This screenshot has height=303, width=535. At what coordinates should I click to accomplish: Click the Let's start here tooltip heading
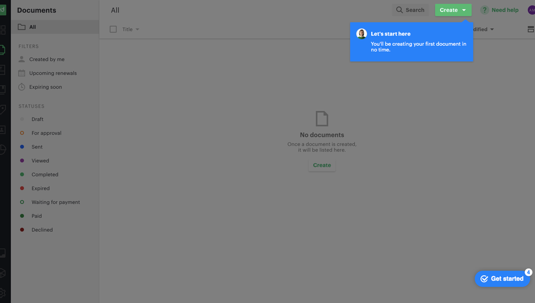391,34
